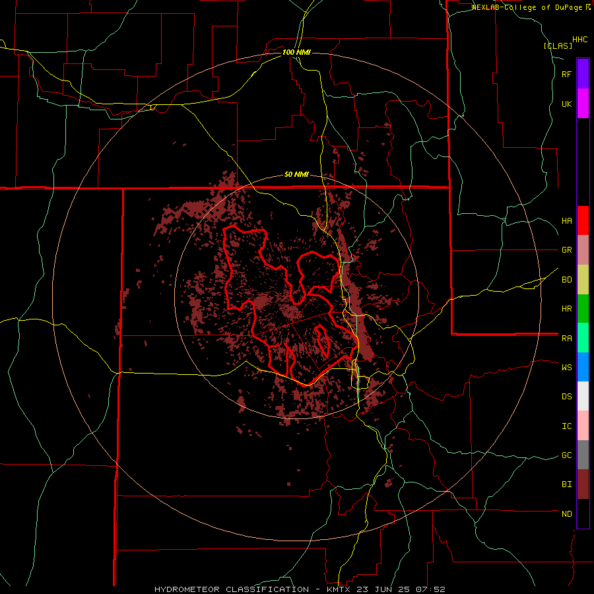This screenshot has height=594, width=594.
Task: Click the HYDROMETEOR CLASSIFICATION footer title
Action: coord(232,589)
